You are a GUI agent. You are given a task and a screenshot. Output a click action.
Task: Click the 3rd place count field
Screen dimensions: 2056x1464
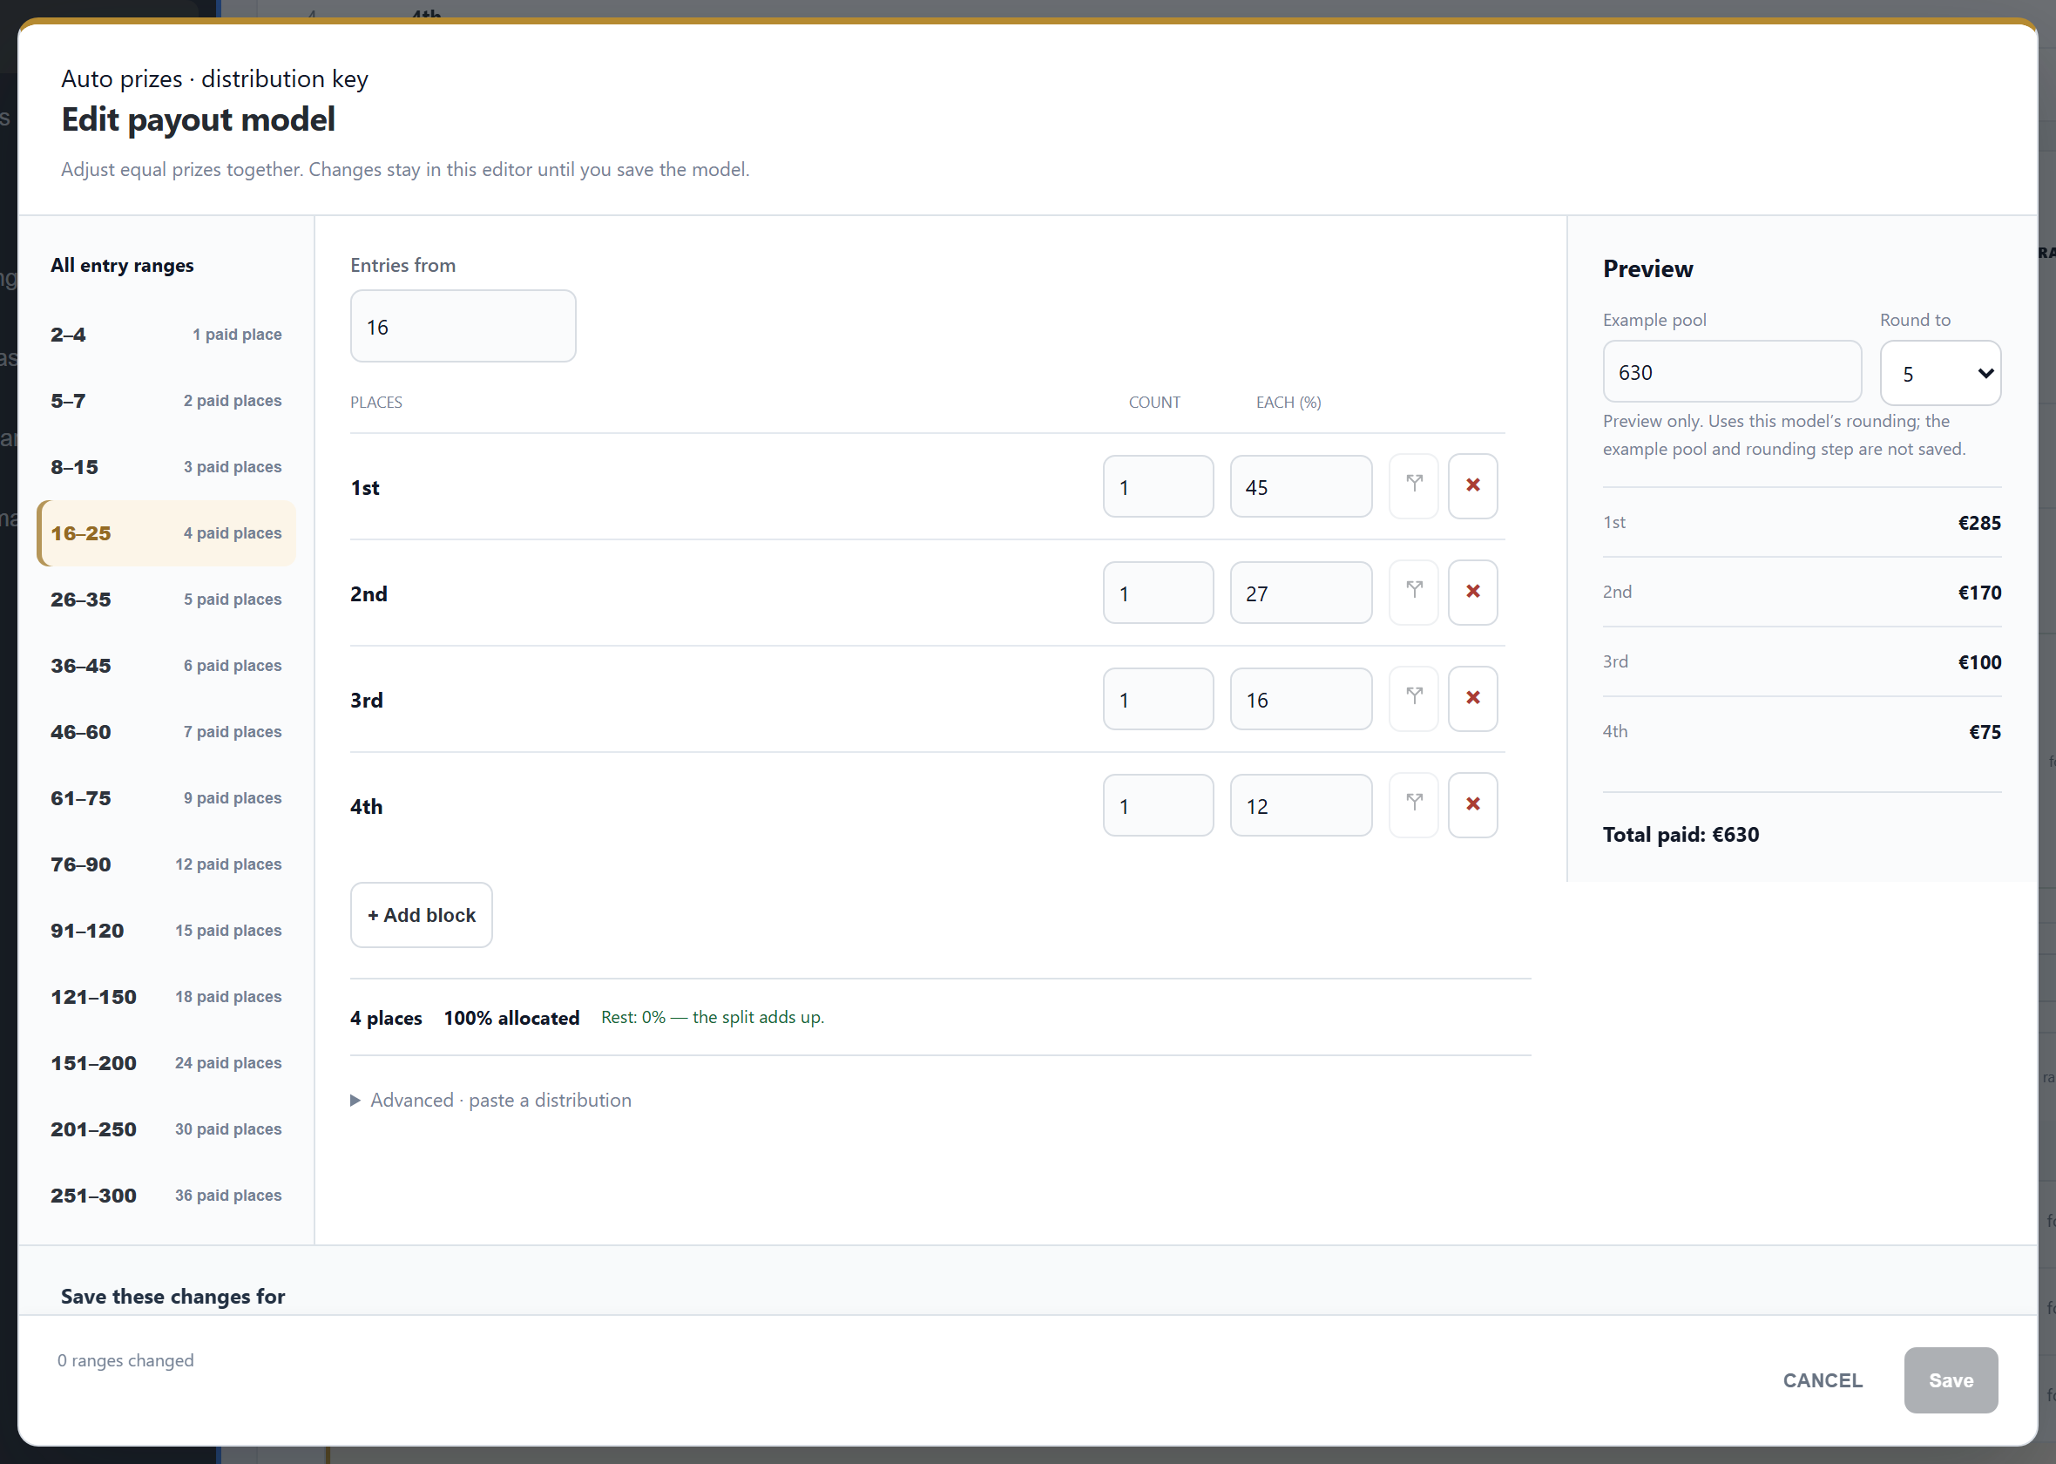[x=1158, y=700]
